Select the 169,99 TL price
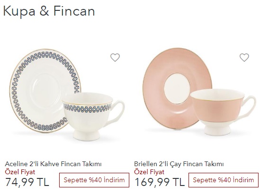Screen dimensions: 260x194 tap(160, 182)
